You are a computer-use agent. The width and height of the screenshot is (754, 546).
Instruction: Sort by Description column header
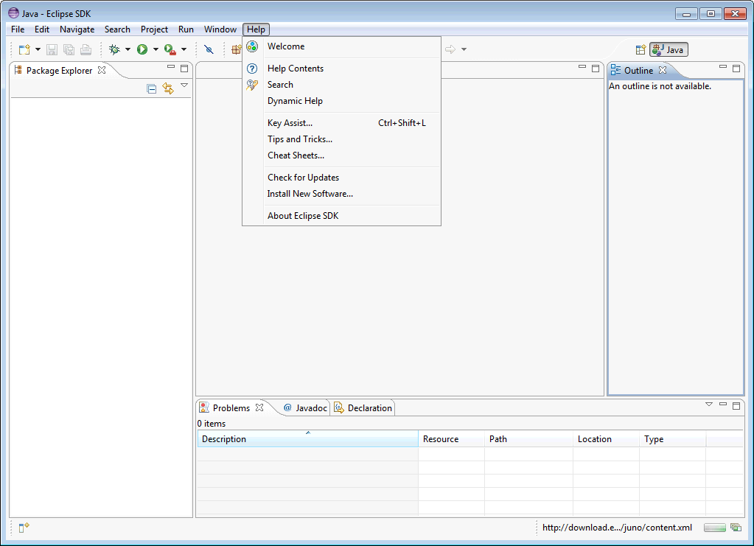pyautogui.click(x=307, y=439)
